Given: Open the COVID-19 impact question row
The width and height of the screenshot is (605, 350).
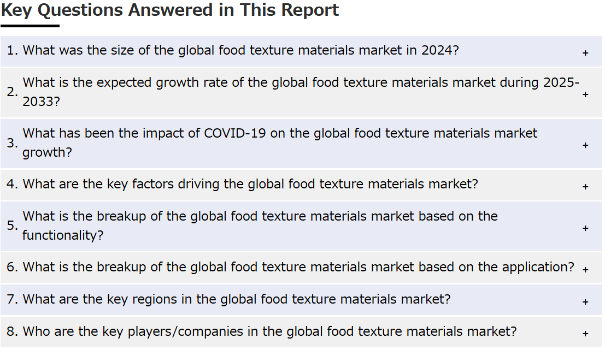Looking at the screenshot, I should 301,144.
